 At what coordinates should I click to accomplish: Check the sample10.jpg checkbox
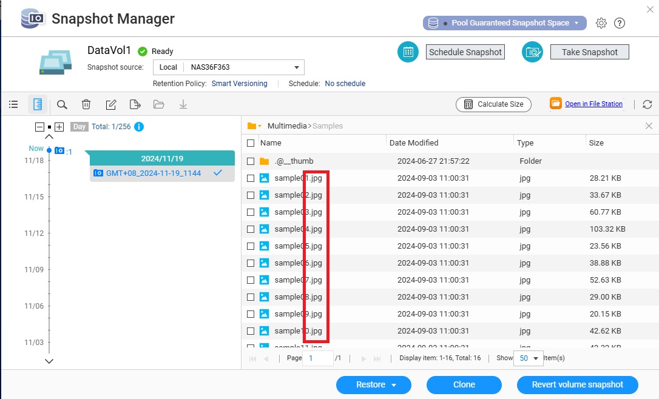[x=251, y=331]
